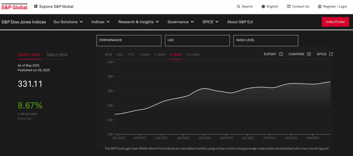Click the Search magnifier icon

click(x=239, y=7)
